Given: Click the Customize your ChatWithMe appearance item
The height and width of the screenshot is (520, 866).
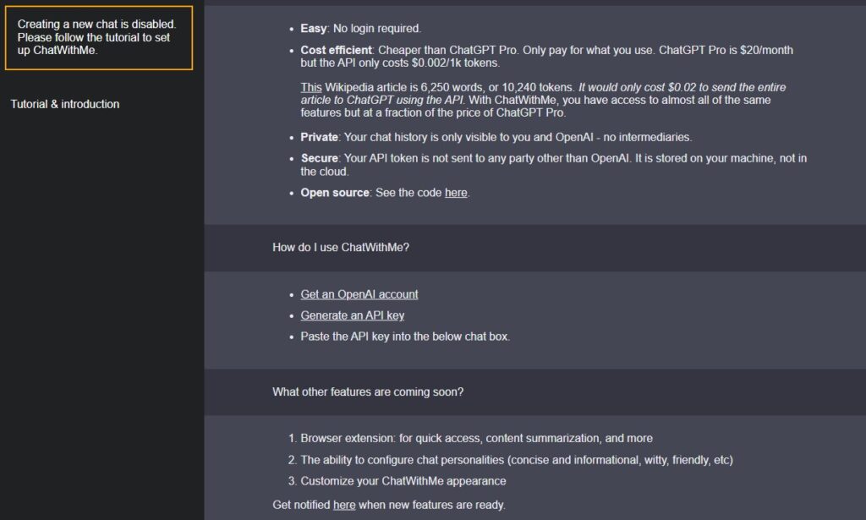Looking at the screenshot, I should (403, 481).
